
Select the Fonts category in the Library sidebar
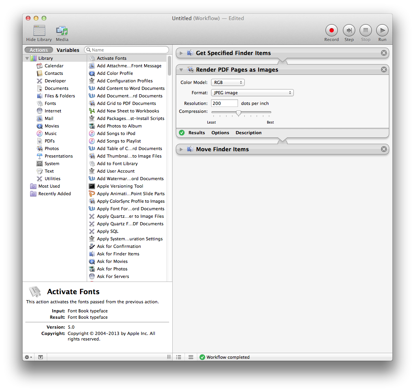tap(49, 103)
